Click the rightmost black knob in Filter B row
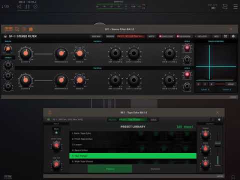 pos(169,80)
